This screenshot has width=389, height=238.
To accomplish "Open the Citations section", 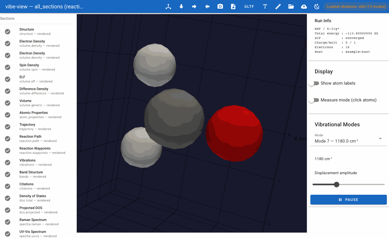I will click(x=38, y=186).
